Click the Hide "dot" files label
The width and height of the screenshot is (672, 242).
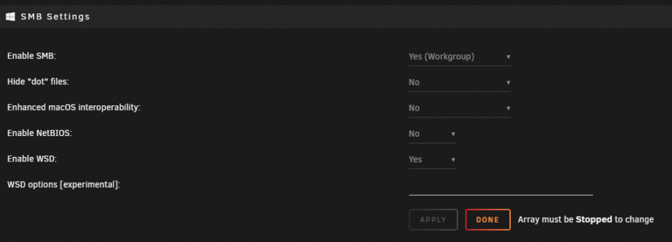(38, 82)
